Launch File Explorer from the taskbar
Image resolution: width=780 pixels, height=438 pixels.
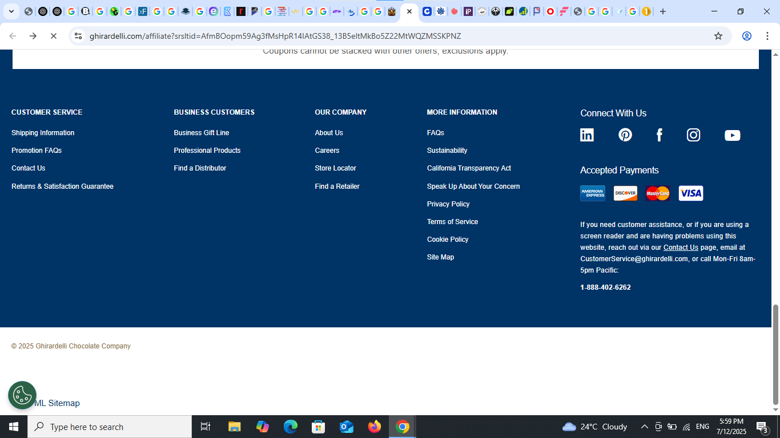pos(234,427)
